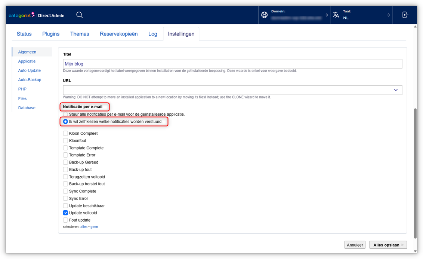Click the 'alles' select link

pos(84,227)
